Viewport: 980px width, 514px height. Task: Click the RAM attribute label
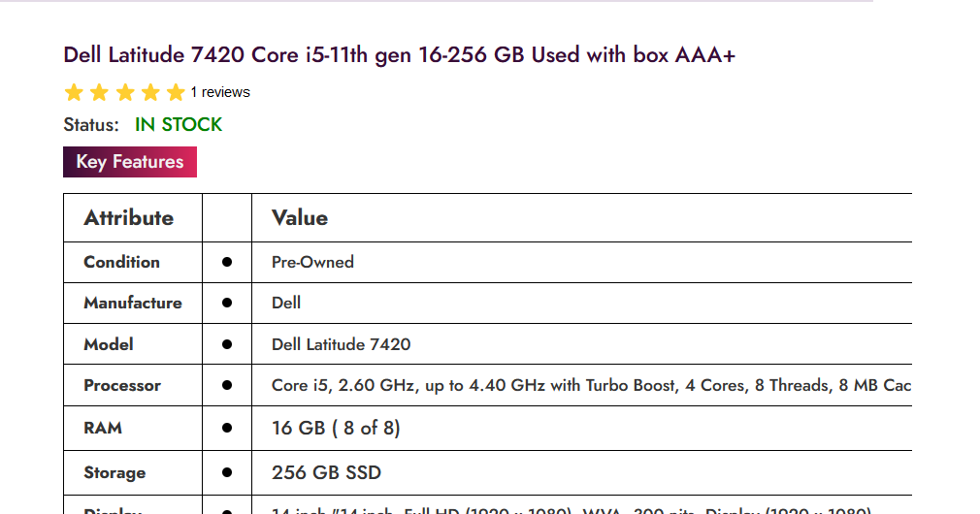[103, 428]
